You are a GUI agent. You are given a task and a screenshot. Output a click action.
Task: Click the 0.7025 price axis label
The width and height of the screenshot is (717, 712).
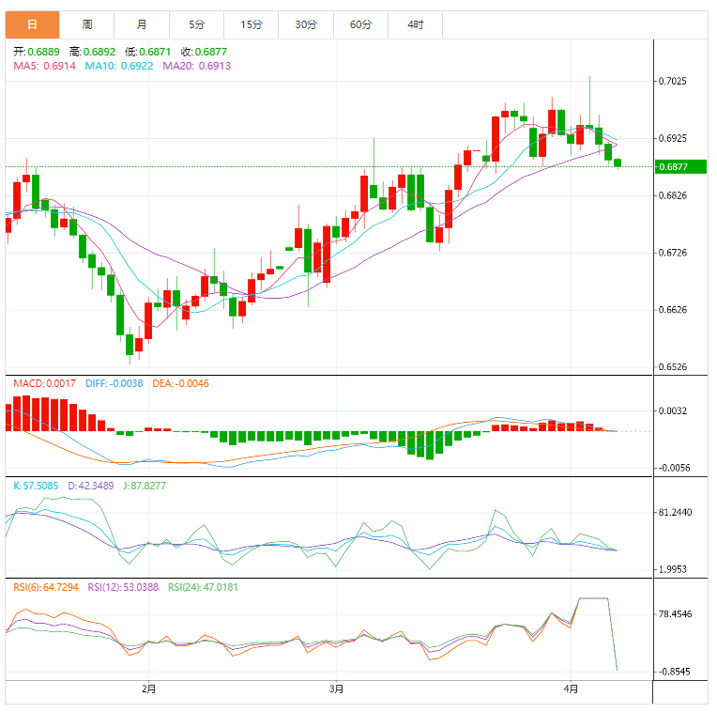coord(672,82)
